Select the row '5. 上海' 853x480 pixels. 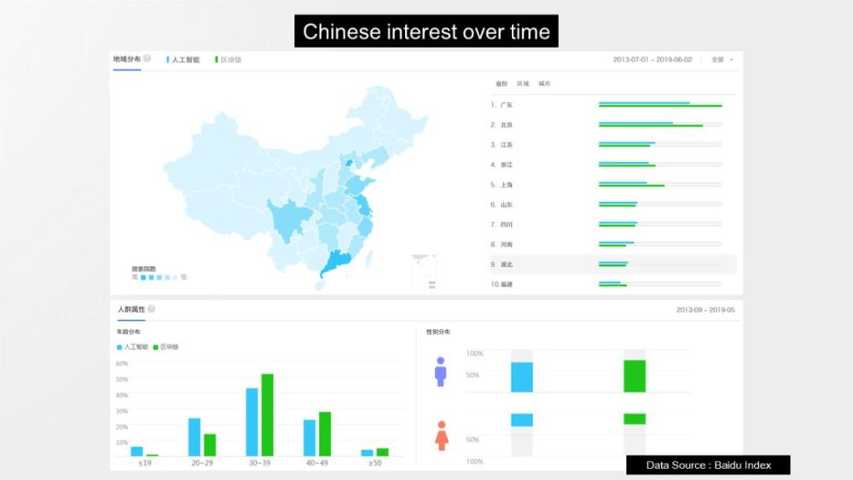(613, 184)
